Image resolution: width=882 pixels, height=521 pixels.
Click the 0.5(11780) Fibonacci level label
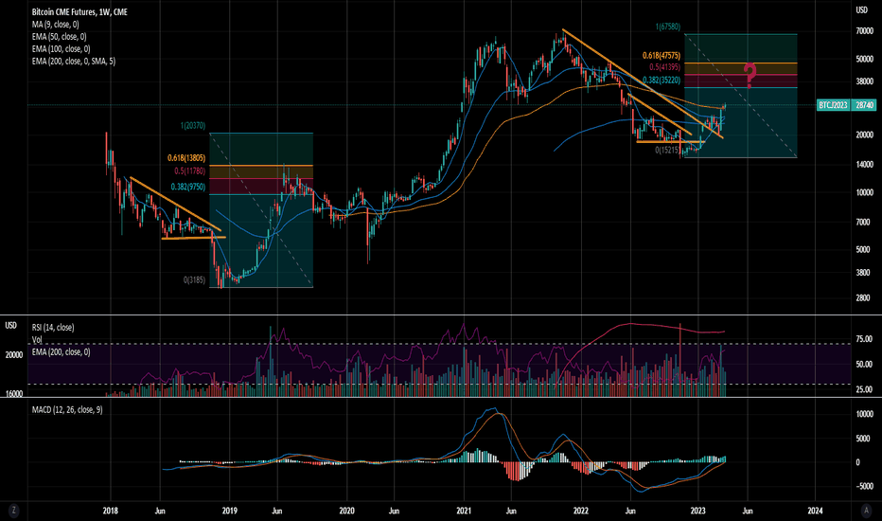pyautogui.click(x=189, y=171)
